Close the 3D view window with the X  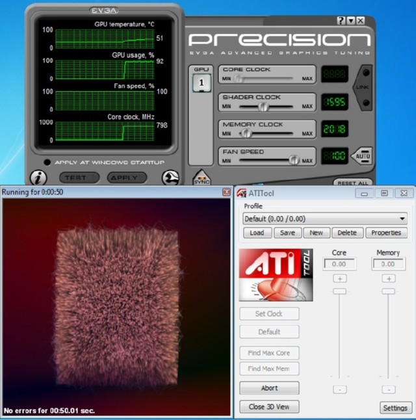tap(226, 192)
